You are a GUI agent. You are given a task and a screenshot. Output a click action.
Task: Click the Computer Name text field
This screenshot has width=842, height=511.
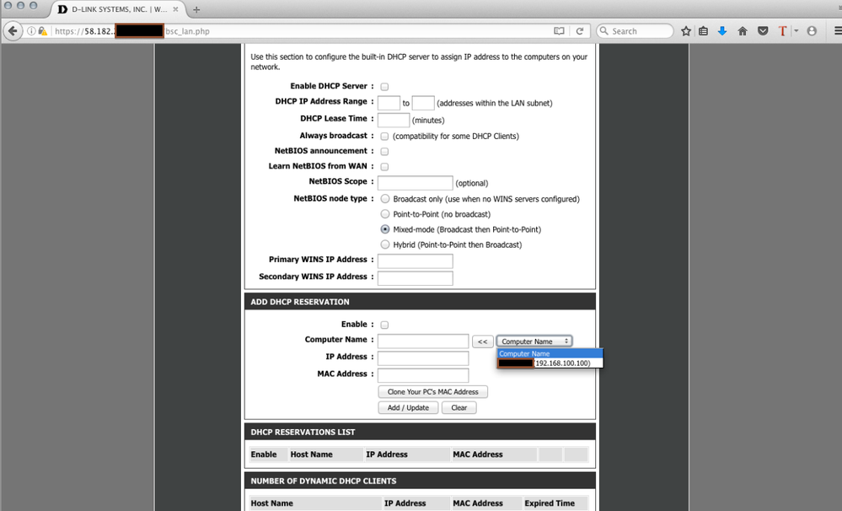pyautogui.click(x=423, y=342)
